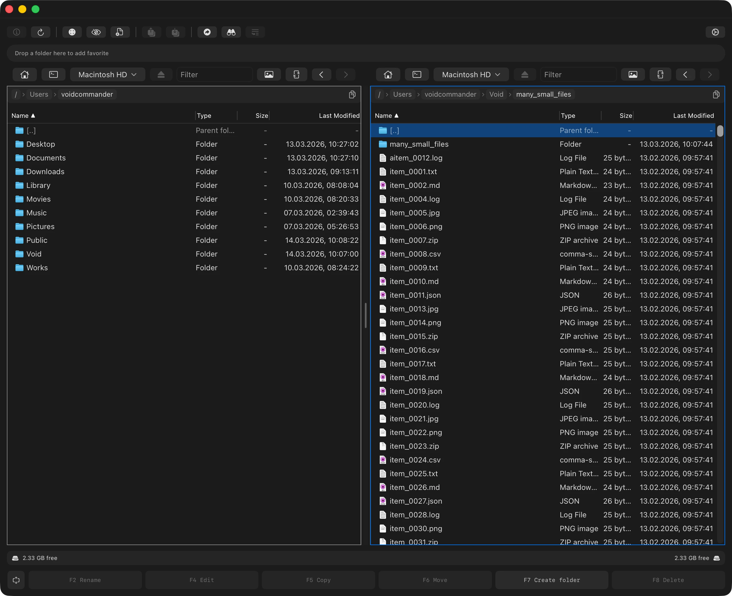Open the right pane Macintosh HD dropdown
The image size is (732, 596).
[471, 74]
